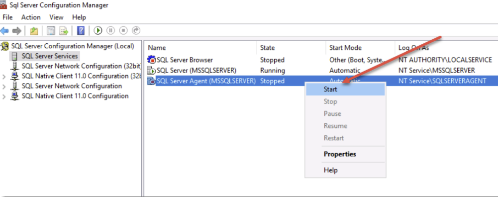Expand SQL Native Client 11.0 Configuration (32bit) node
Image resolution: width=498 pixels, height=197 pixels.
tap(4, 77)
